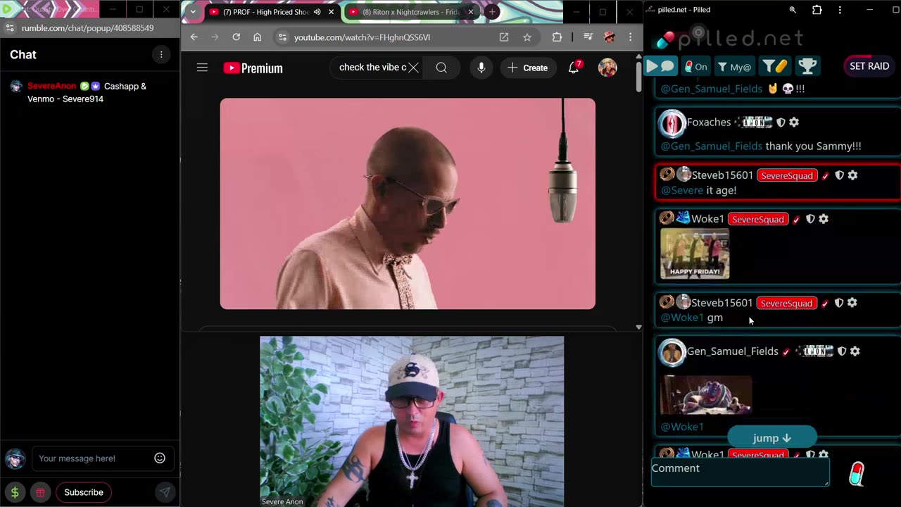This screenshot has width=901, height=507.
Task: Clear the YouTube search box text
Action: [x=413, y=68]
